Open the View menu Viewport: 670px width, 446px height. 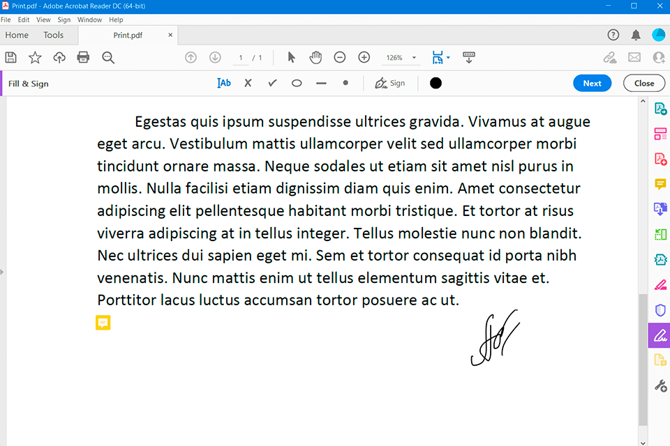point(43,20)
